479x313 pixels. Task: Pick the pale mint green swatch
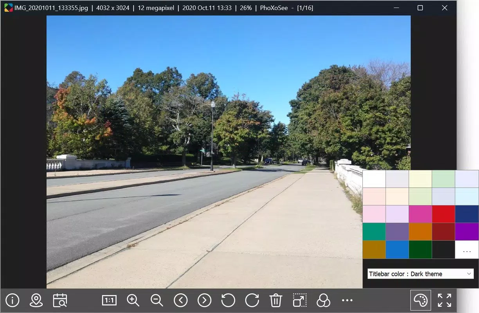click(x=443, y=179)
